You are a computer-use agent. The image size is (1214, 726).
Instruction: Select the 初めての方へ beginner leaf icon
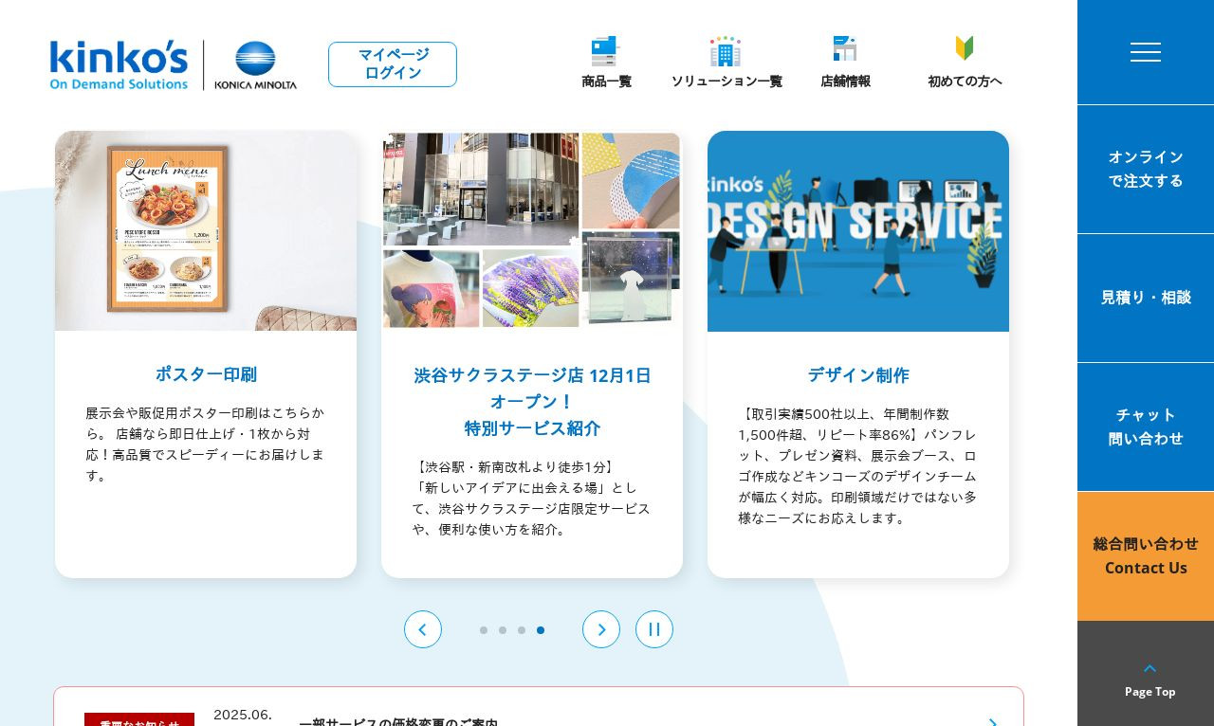coord(965,47)
